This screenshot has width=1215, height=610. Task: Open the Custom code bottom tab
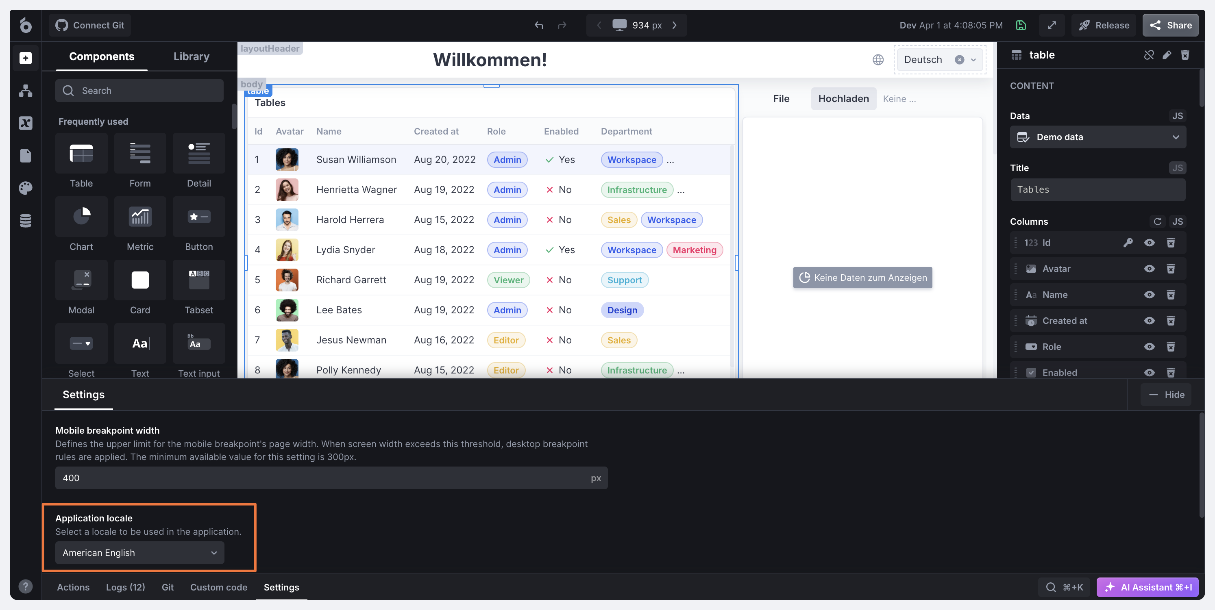coord(218,587)
